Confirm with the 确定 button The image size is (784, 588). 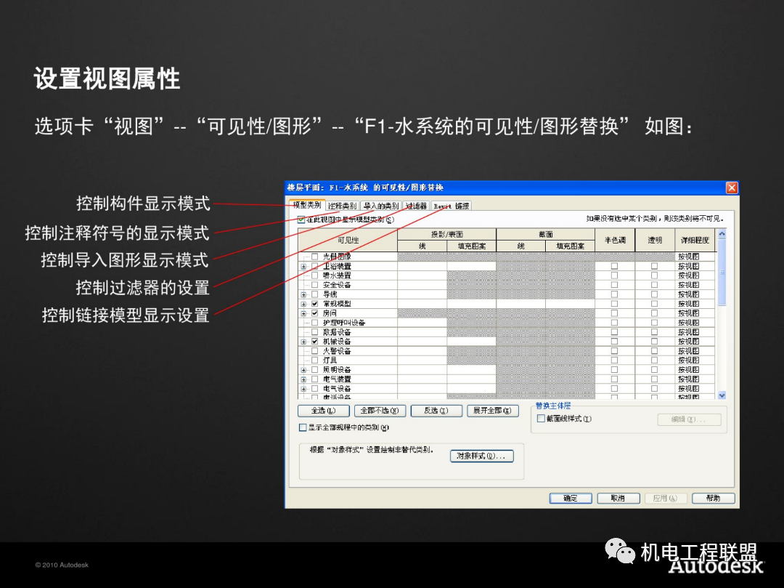click(571, 499)
